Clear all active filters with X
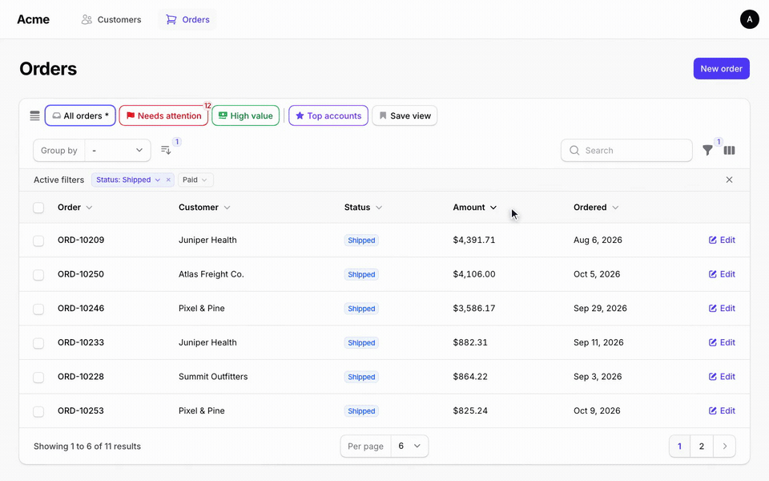Viewport: 769px width, 481px height. tap(729, 180)
